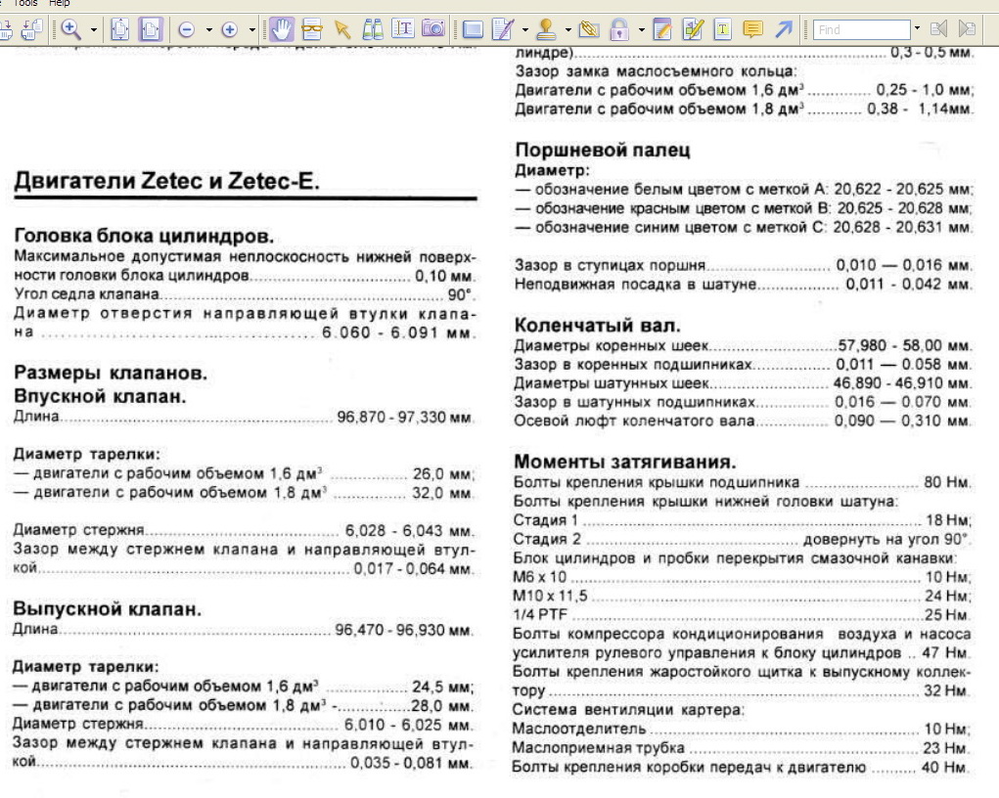This screenshot has width=999, height=798.
Task: Click the stamp tool icon
Action: tap(547, 29)
